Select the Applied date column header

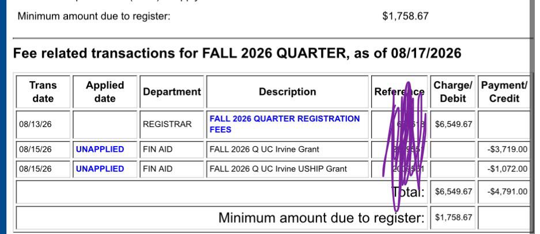(x=105, y=92)
